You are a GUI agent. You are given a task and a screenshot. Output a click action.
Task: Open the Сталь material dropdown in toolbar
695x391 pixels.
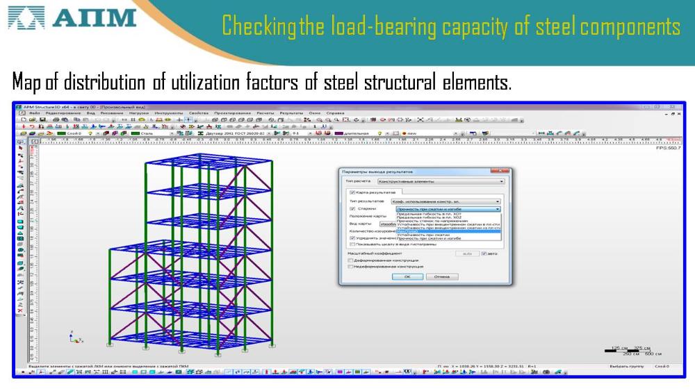coord(171,133)
